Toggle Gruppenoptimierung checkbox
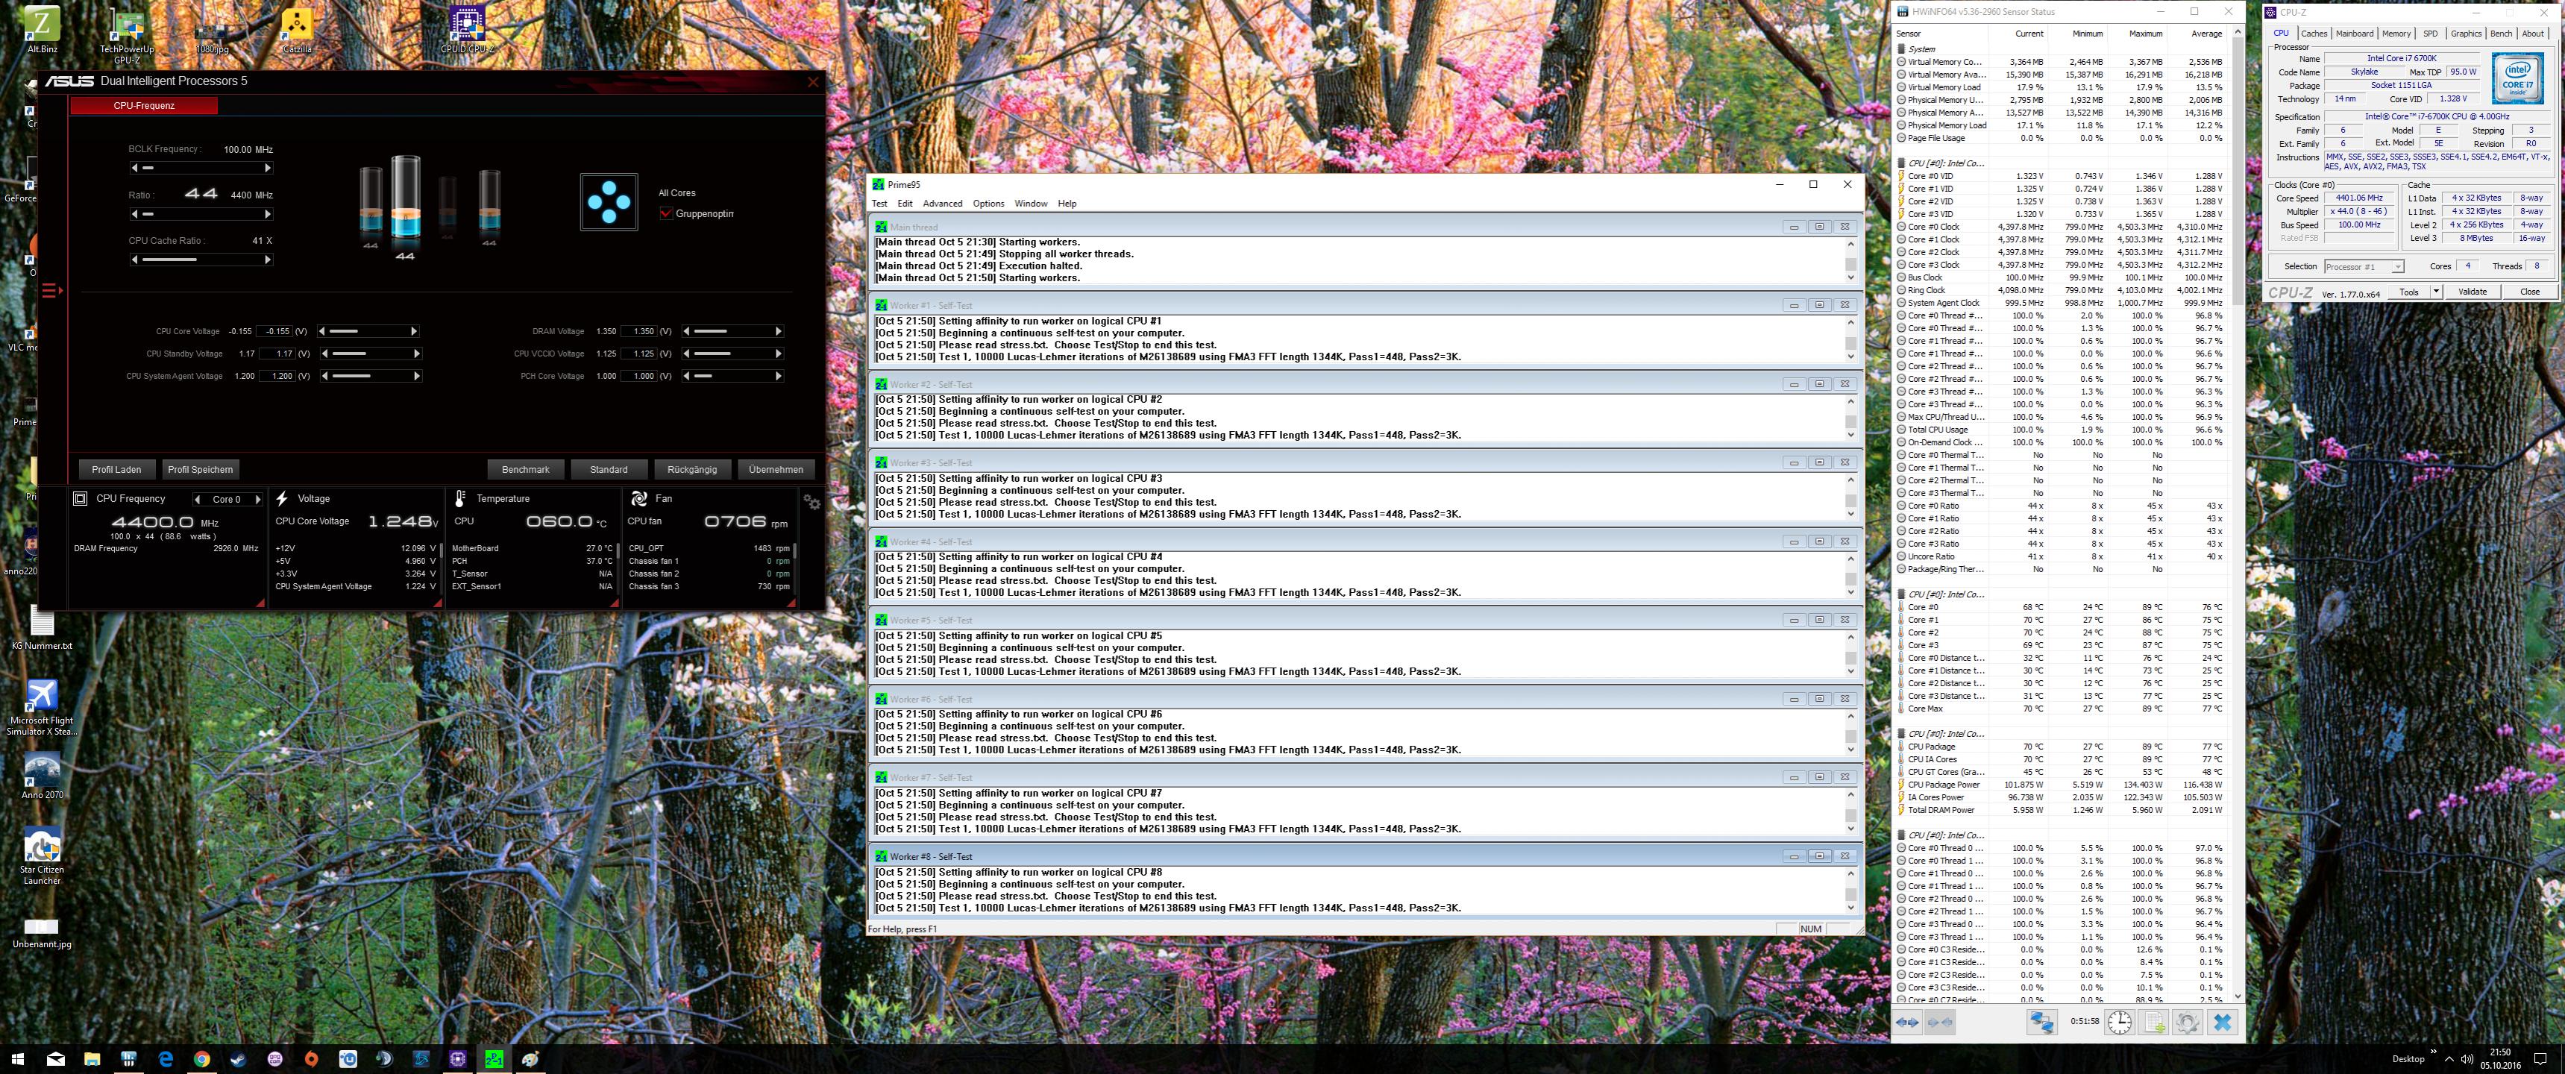The height and width of the screenshot is (1074, 2565). [666, 213]
